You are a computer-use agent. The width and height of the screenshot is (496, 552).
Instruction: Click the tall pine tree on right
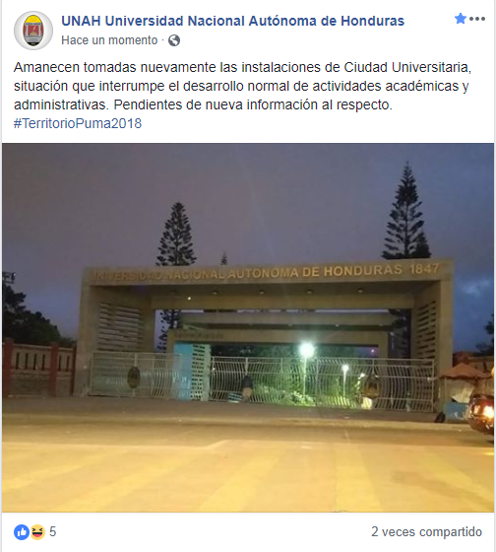pyautogui.click(x=406, y=212)
